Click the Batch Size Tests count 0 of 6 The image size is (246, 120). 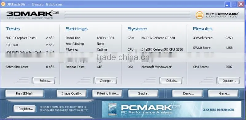pyautogui.click(x=50, y=67)
